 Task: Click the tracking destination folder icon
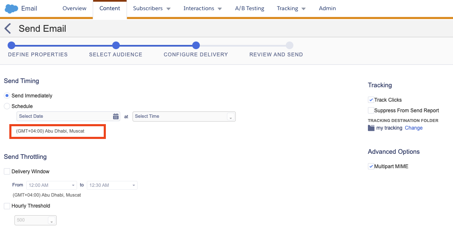[371, 128]
